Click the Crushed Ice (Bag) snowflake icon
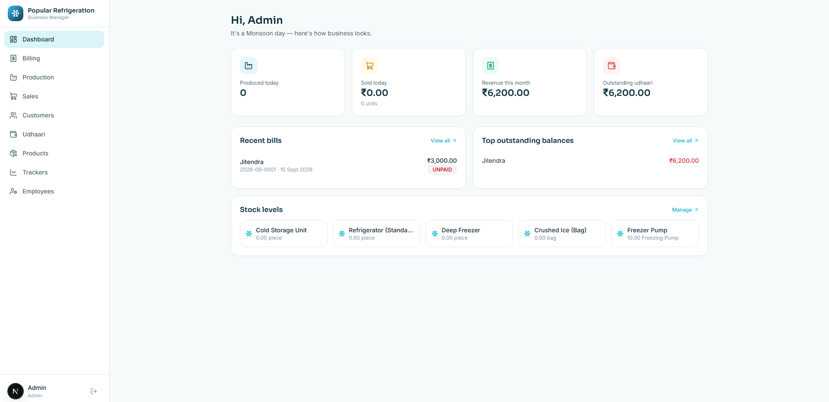The width and height of the screenshot is (829, 402). [527, 234]
